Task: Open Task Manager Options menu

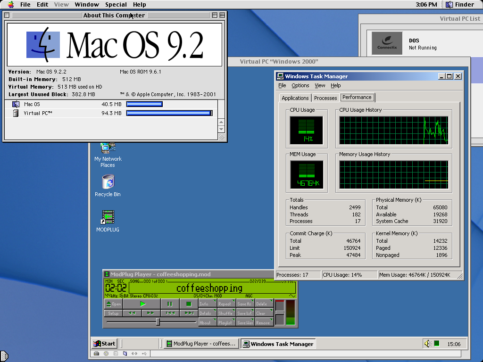Action: click(300, 85)
